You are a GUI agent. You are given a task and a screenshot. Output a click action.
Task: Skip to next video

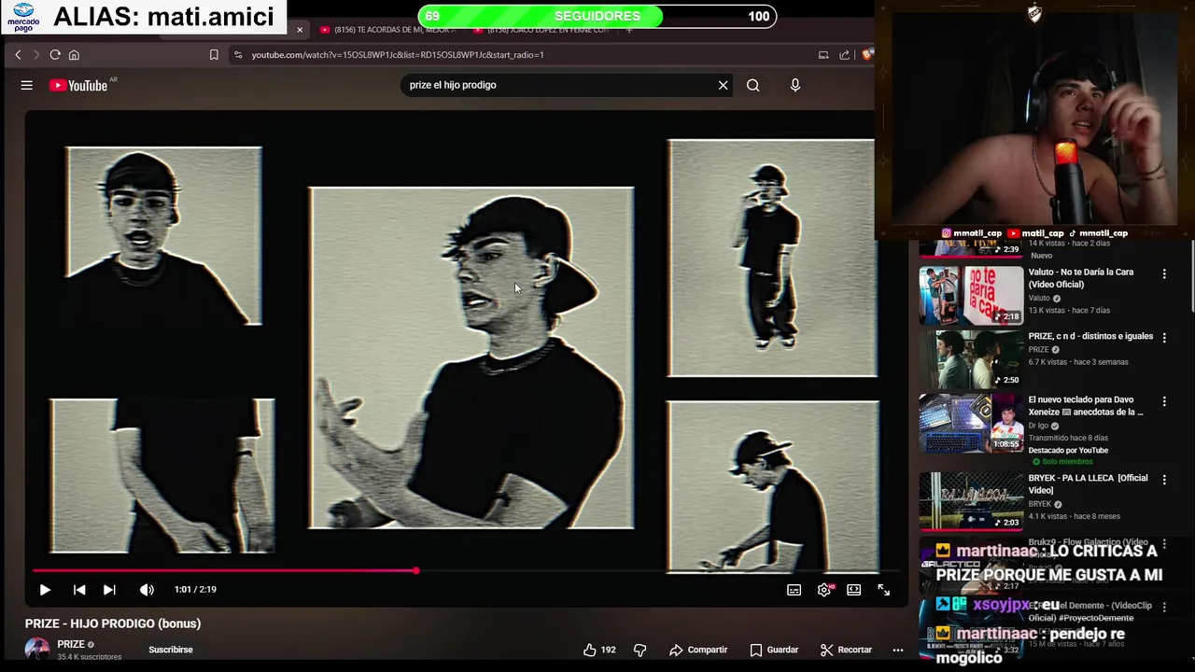tap(109, 590)
